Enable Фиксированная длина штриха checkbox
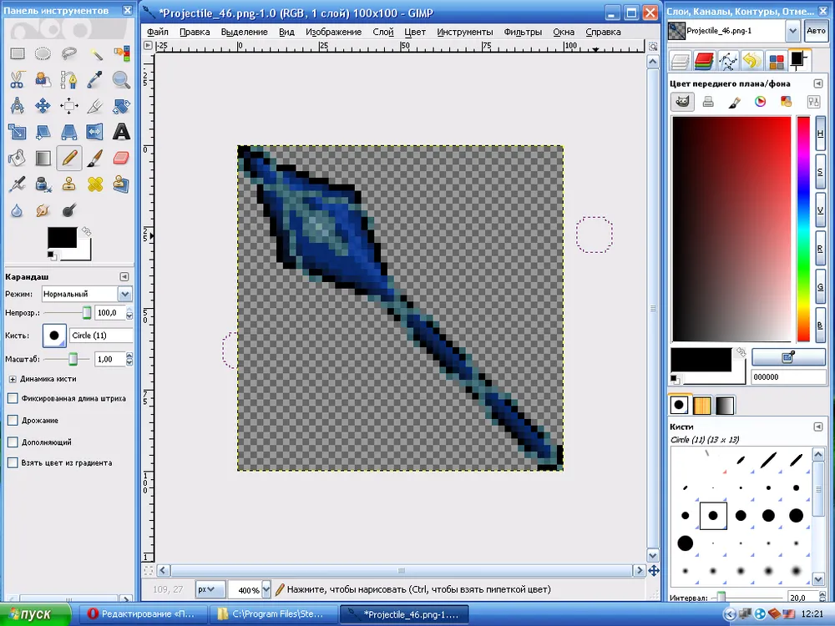Viewport: 835px width, 626px height. point(13,399)
